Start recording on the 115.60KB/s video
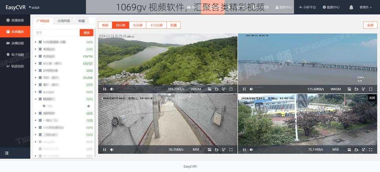 356,89
